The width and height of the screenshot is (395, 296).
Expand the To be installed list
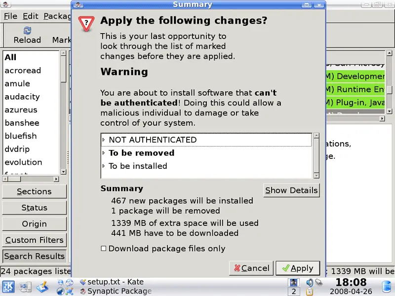[104, 166]
